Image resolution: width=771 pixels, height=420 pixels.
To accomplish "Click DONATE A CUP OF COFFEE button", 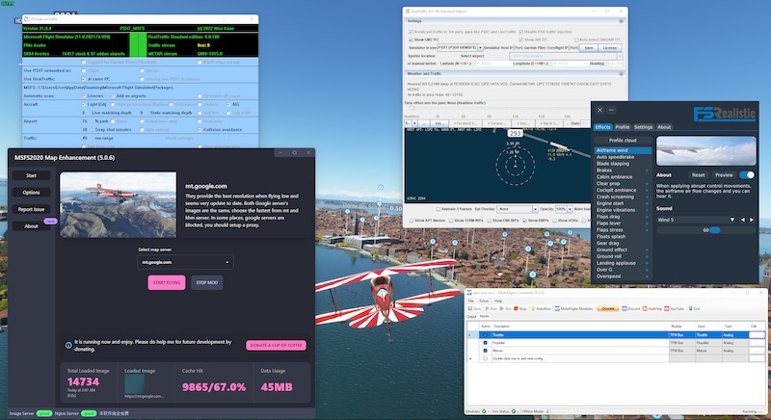I will [276, 345].
